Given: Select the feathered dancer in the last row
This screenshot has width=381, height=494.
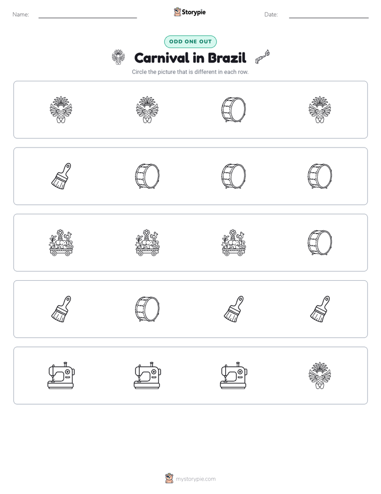Looking at the screenshot, I should 320,375.
